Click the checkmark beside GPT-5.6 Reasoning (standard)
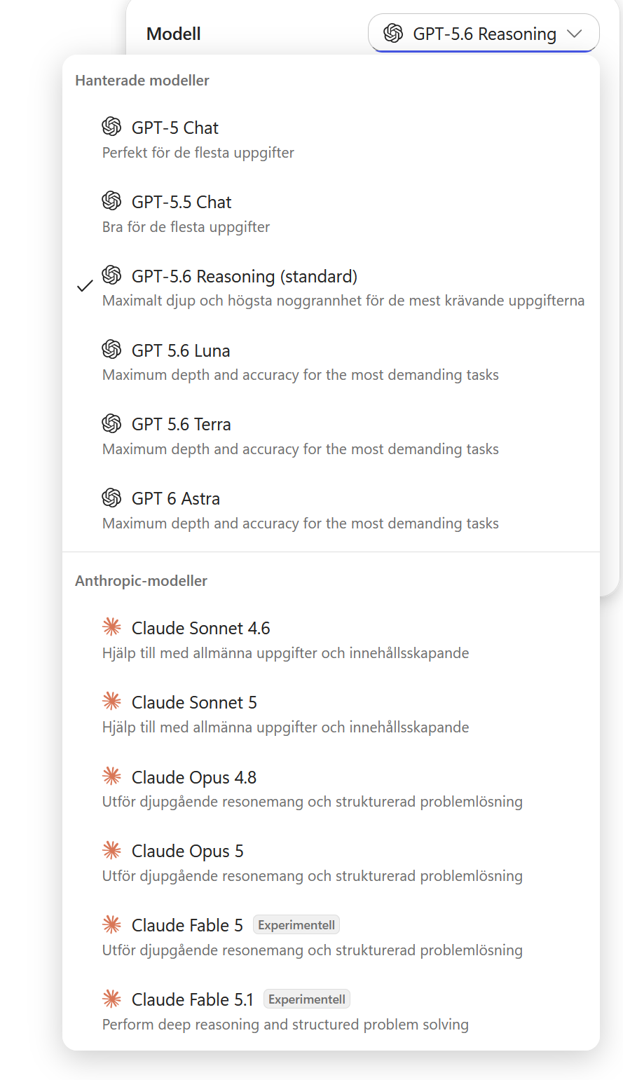623x1080 pixels. click(85, 286)
